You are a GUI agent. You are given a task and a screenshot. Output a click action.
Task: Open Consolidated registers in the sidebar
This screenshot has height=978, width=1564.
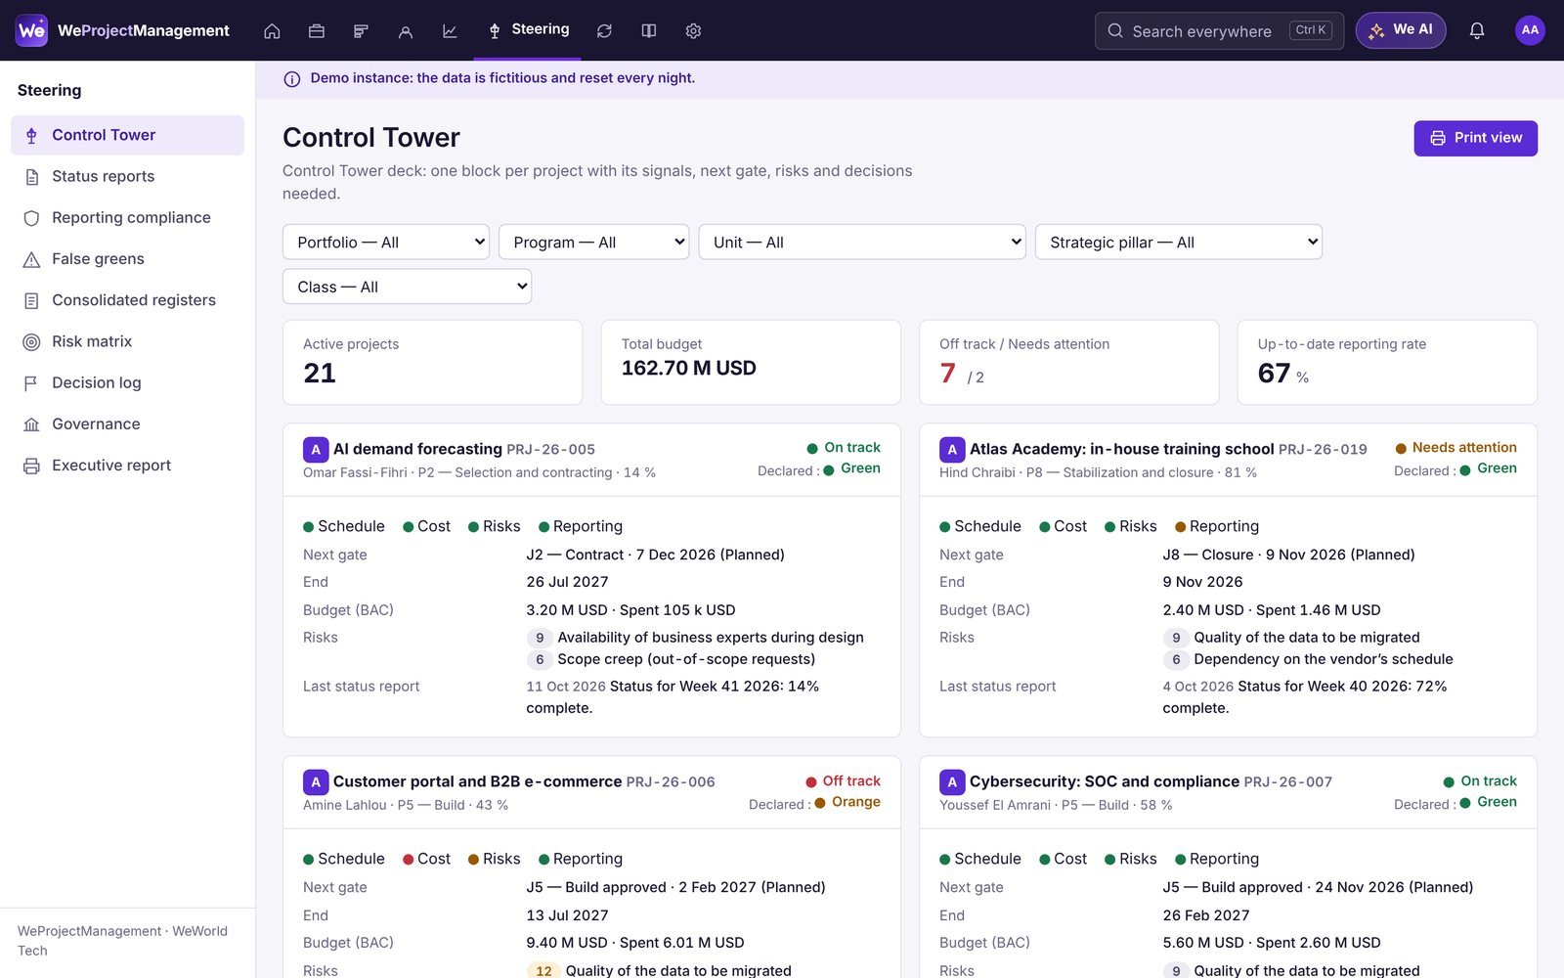[x=128, y=300]
